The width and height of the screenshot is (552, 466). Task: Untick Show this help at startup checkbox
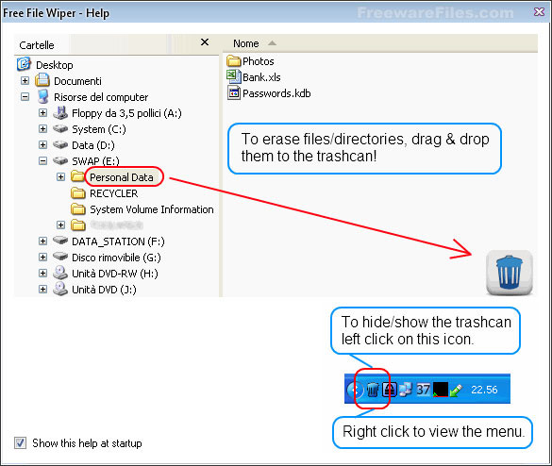pyautogui.click(x=20, y=442)
